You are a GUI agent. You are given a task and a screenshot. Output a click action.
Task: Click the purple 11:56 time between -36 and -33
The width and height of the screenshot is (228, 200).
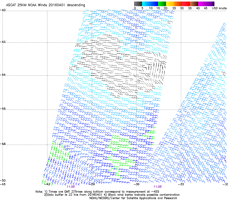(157, 187)
